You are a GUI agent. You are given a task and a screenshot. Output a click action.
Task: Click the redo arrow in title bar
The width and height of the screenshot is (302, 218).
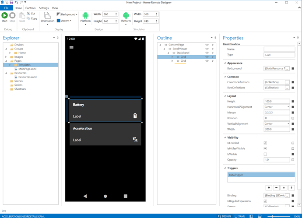(21, 2)
